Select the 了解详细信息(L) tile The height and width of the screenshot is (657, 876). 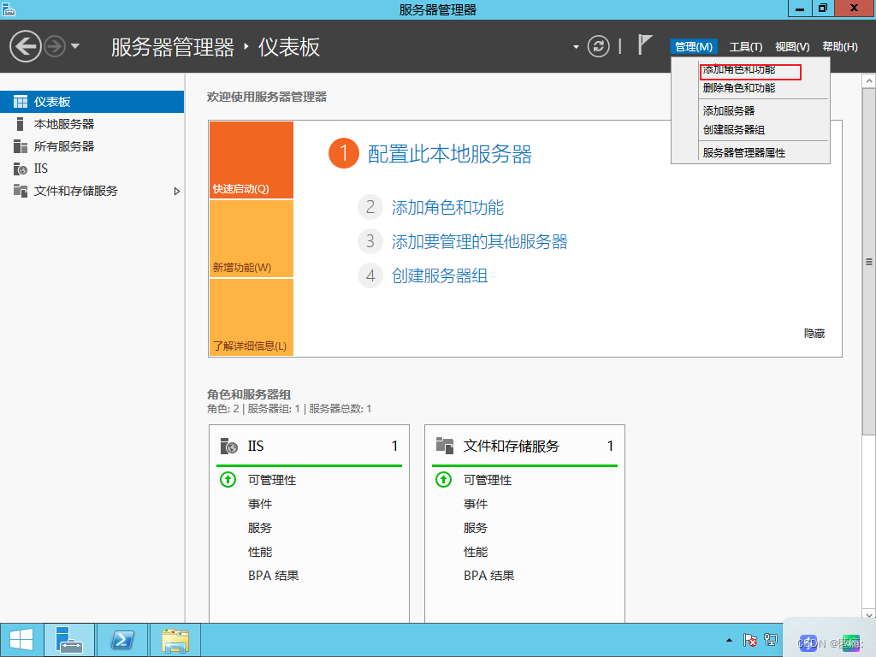coord(252,317)
